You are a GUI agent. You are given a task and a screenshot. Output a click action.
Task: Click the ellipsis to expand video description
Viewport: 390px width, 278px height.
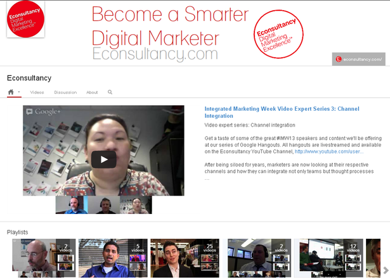tap(207, 179)
